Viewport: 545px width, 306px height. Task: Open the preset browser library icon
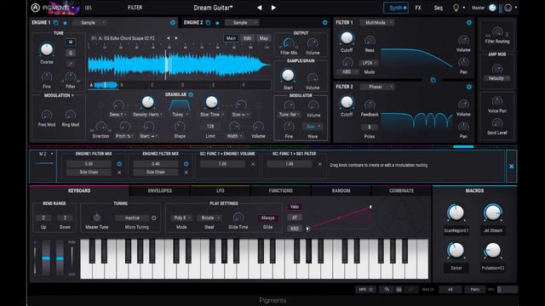click(x=89, y=8)
